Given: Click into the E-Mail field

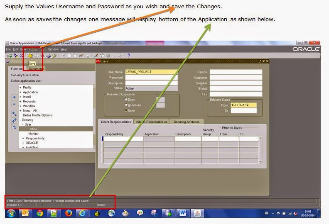Looking at the screenshot, I should (x=236, y=89).
